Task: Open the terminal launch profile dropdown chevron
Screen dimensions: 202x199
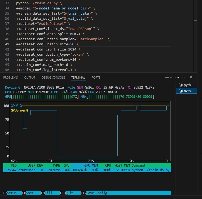Action: click(171, 77)
